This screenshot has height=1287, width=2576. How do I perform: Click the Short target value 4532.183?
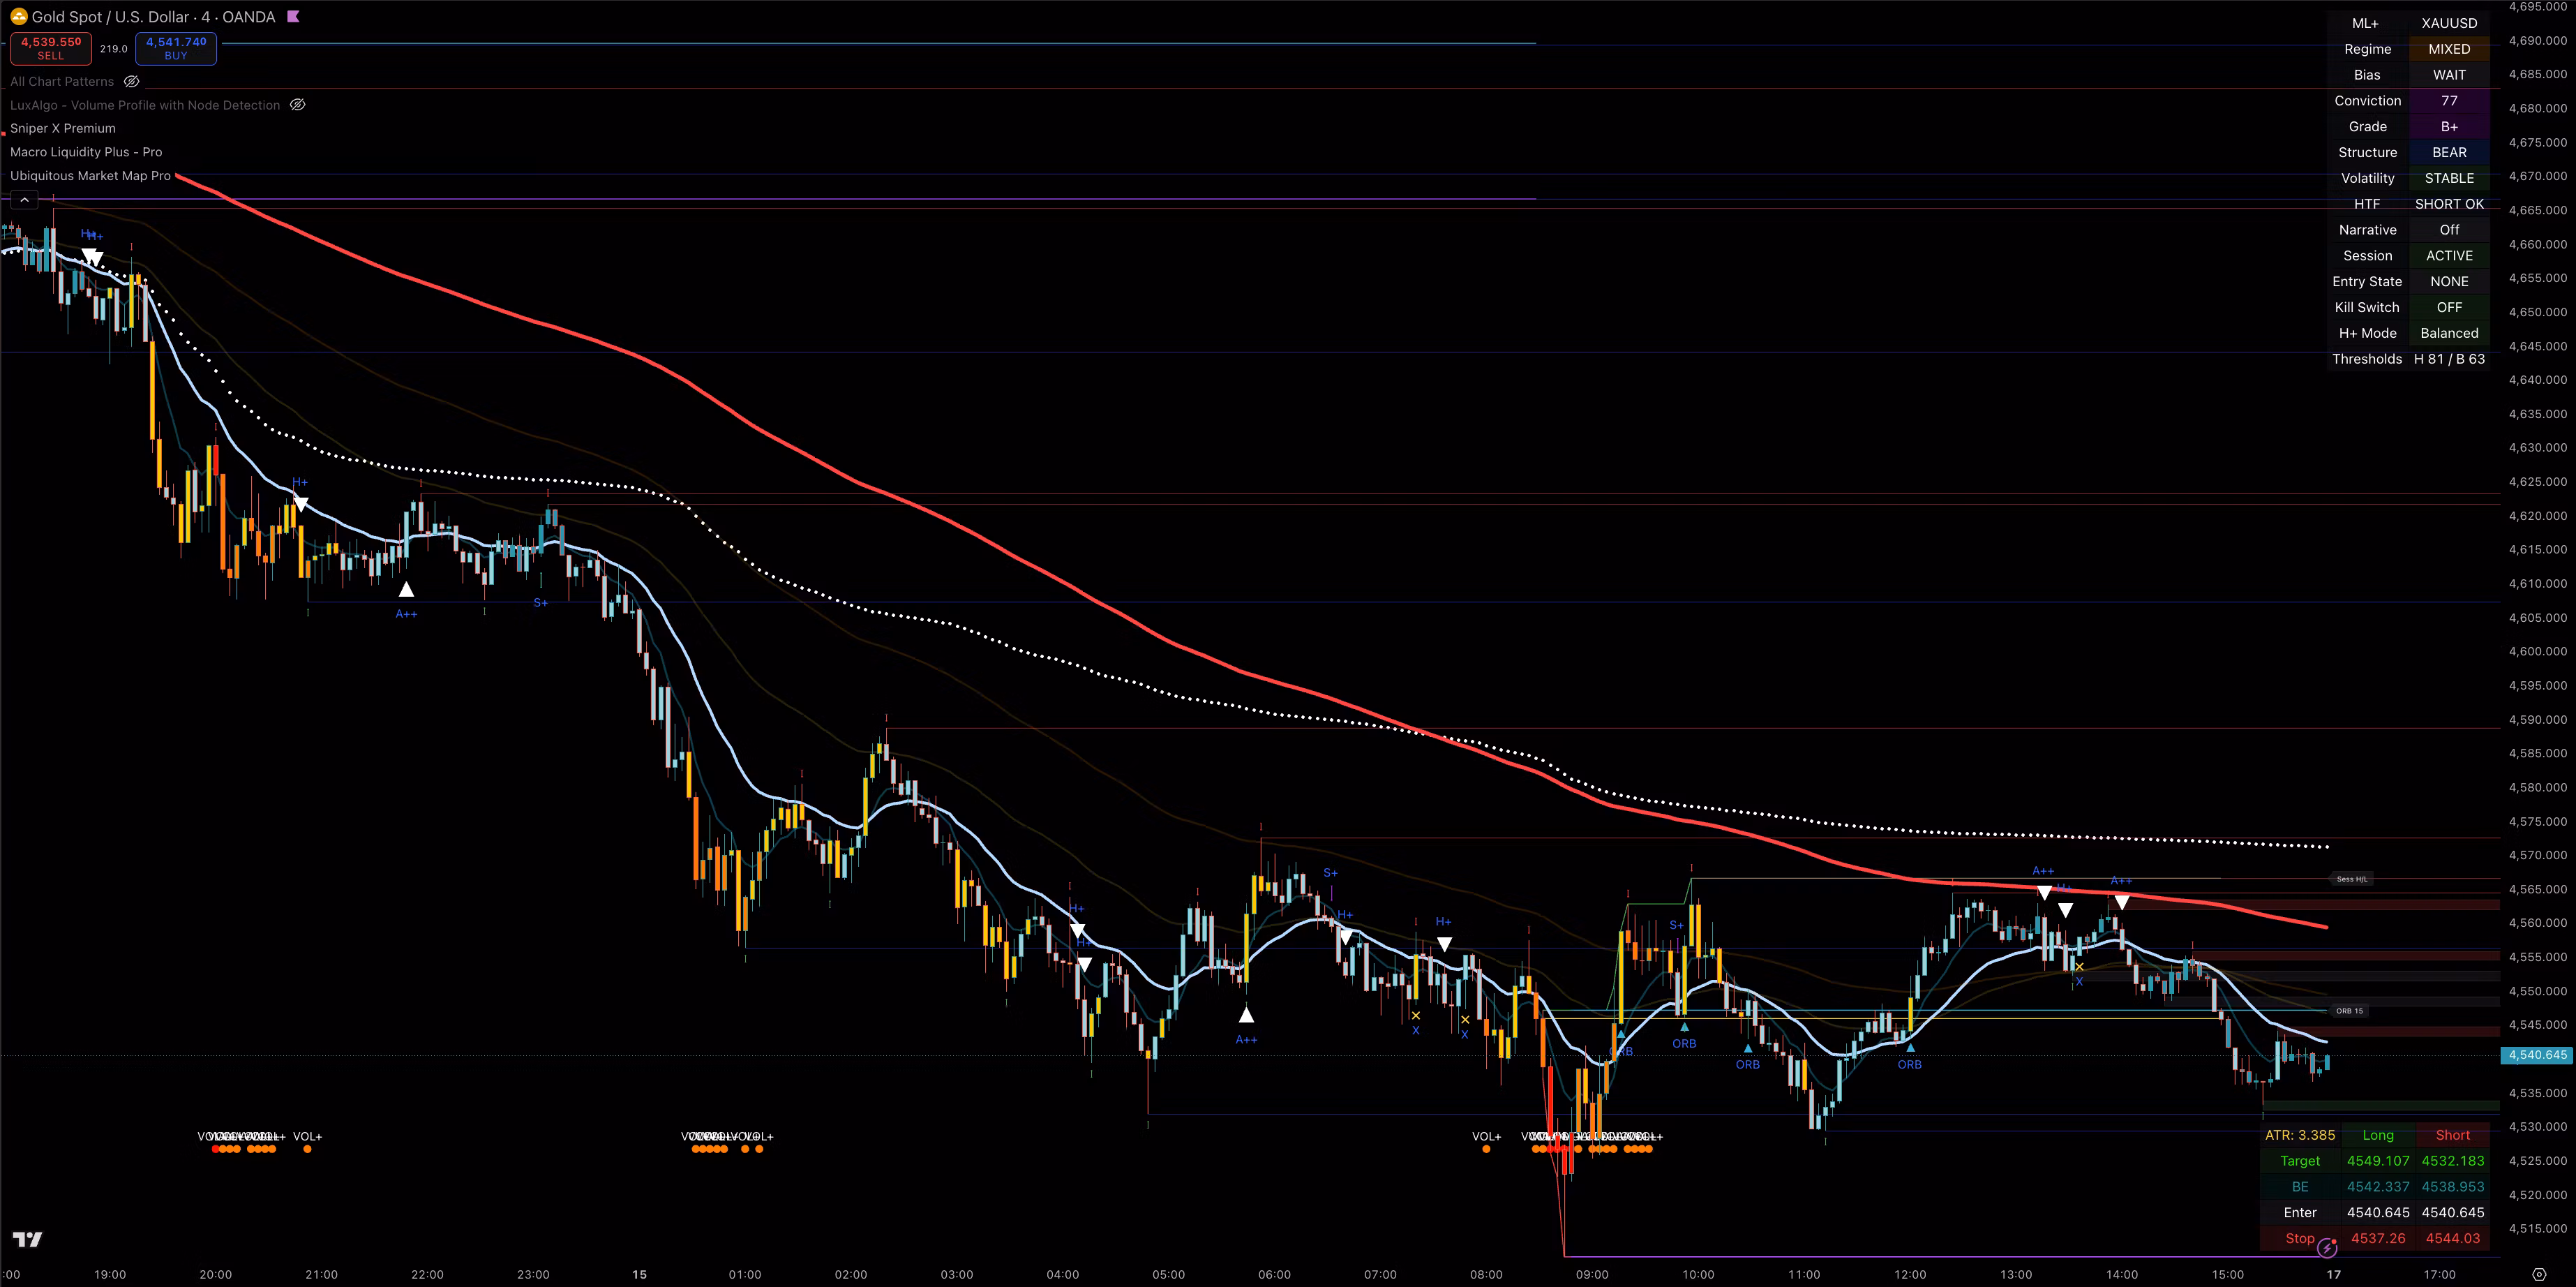pos(2453,1161)
